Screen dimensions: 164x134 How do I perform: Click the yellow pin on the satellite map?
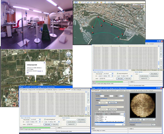pos(35,81)
